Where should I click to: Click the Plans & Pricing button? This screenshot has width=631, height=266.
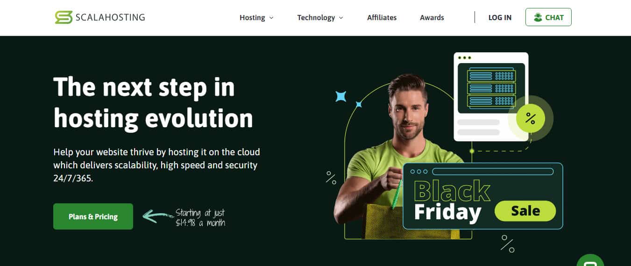(93, 216)
